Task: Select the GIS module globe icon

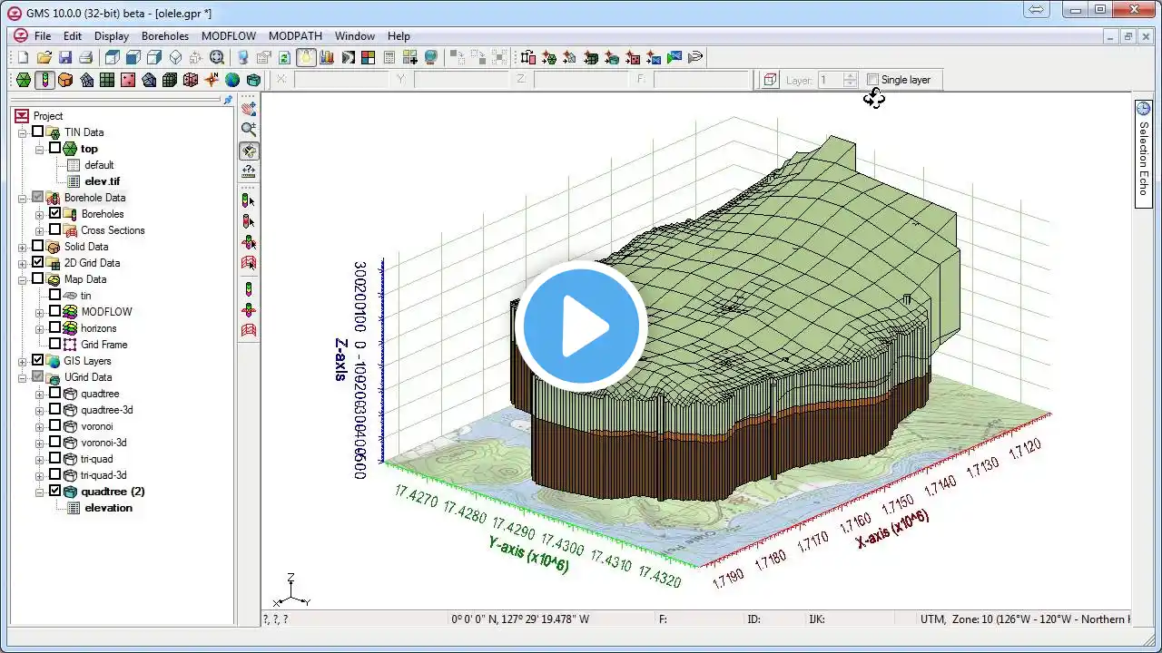Action: click(232, 80)
